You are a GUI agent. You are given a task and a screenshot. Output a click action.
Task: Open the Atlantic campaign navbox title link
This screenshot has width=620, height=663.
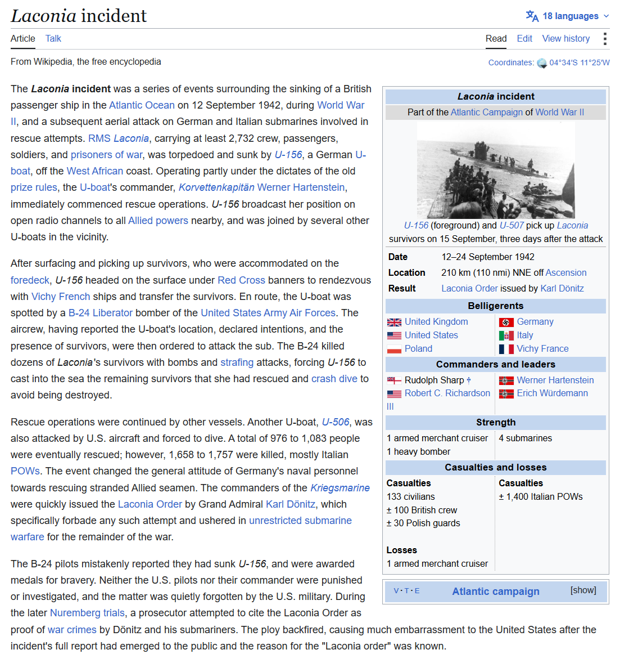(495, 592)
